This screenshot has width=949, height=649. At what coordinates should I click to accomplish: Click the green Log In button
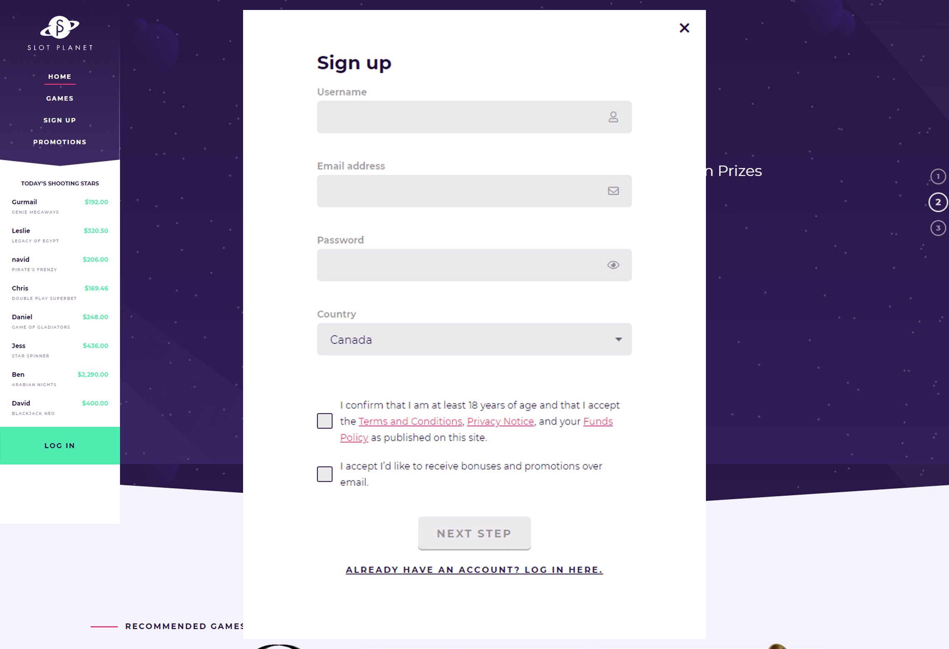point(60,446)
